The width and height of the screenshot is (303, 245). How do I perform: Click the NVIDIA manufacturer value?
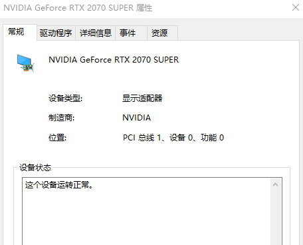click(137, 118)
